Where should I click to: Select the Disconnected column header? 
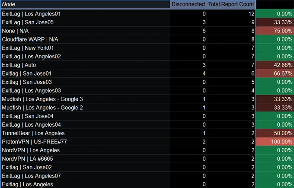(188, 4)
